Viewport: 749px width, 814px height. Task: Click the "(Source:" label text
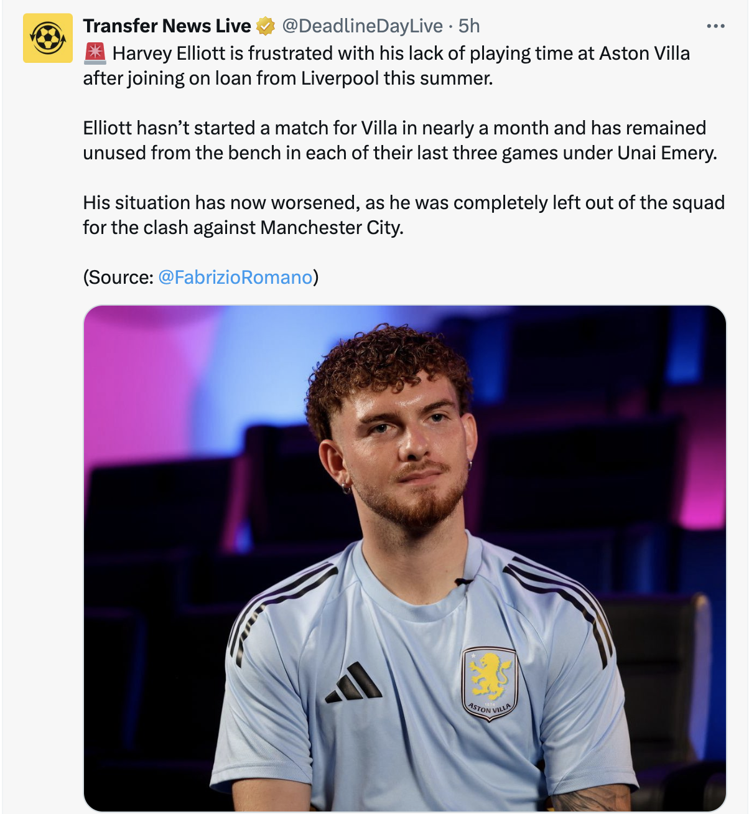click(x=118, y=277)
